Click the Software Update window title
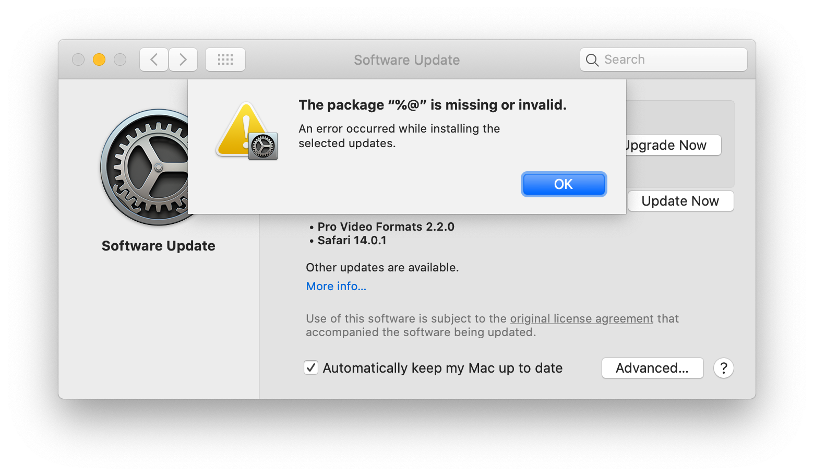Image resolution: width=814 pixels, height=476 pixels. [406, 60]
